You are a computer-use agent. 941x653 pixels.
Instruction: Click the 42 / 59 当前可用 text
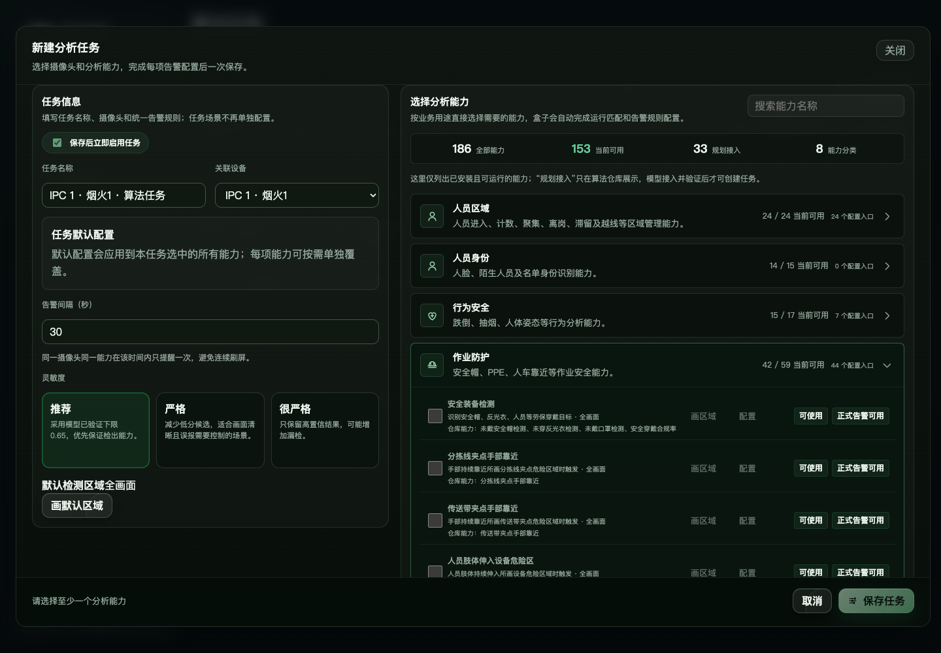pyautogui.click(x=793, y=365)
